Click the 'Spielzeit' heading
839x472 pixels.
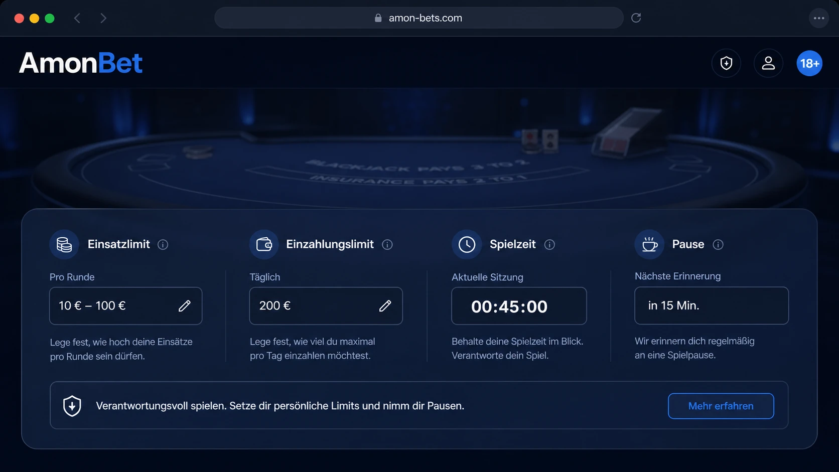513,244
